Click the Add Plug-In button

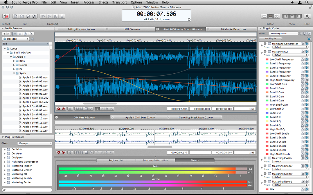point(270,38)
